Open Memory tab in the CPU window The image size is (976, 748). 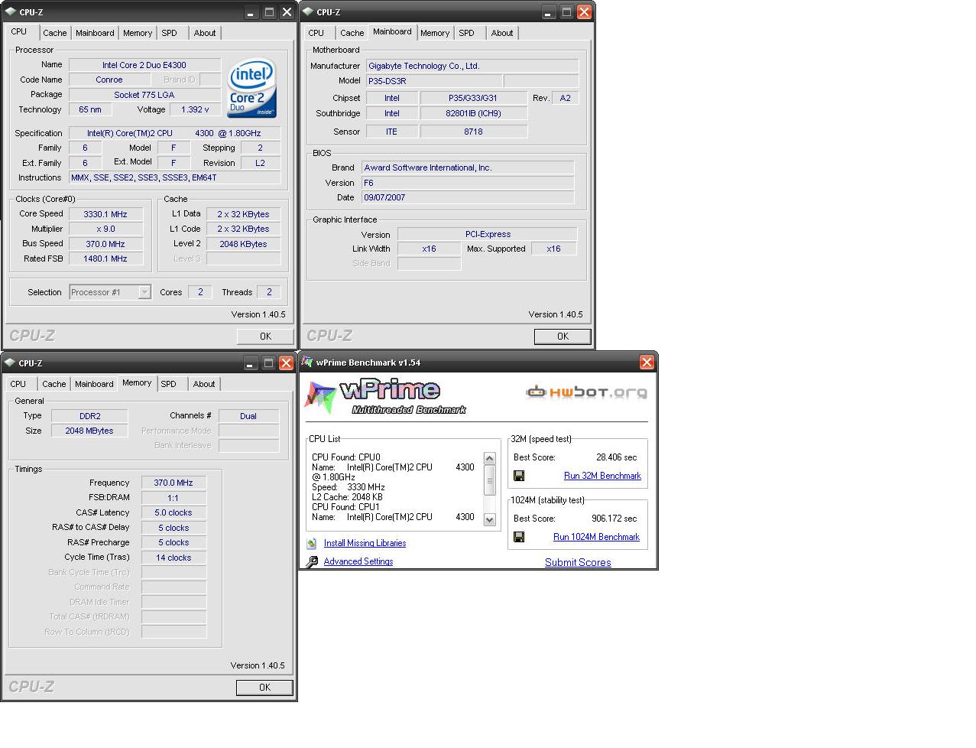point(138,33)
